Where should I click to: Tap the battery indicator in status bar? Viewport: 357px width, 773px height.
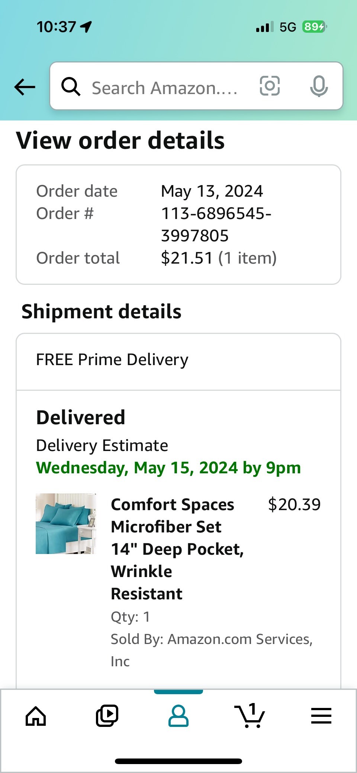point(315,27)
